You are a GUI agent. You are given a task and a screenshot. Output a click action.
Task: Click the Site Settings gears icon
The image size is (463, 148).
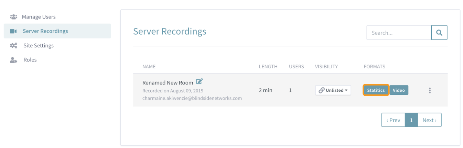click(x=13, y=46)
